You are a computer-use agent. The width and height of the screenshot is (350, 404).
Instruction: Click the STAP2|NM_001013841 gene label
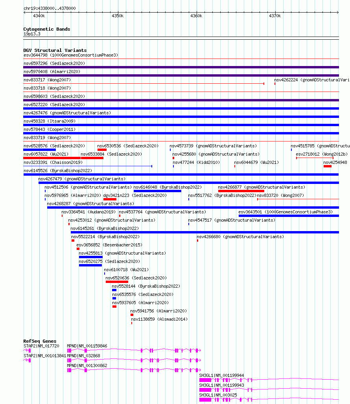pos(45,356)
